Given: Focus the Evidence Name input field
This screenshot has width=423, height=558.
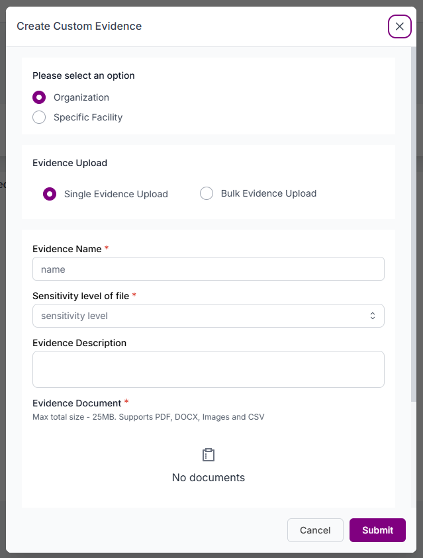Looking at the screenshot, I should pyautogui.click(x=208, y=269).
